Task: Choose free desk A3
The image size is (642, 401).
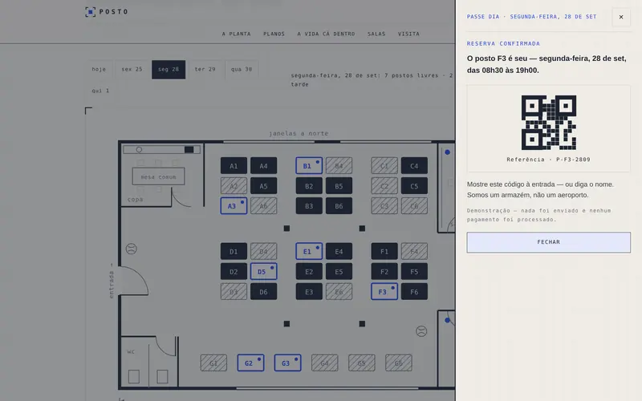Action: tap(234, 206)
